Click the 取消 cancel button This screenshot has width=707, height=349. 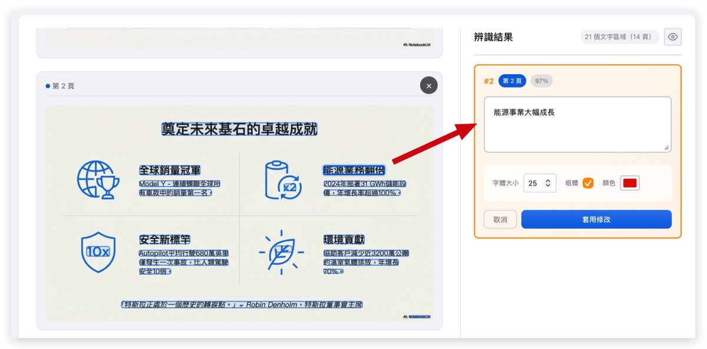tap(500, 220)
